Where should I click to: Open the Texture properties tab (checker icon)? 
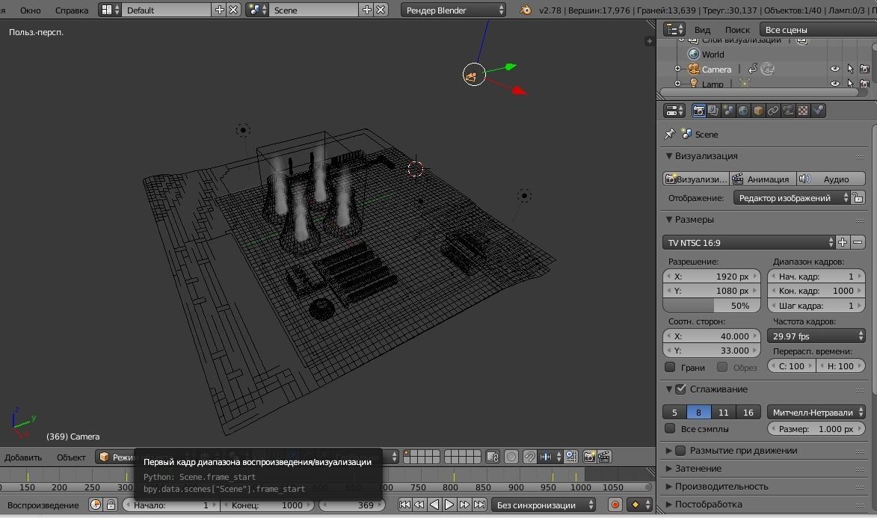point(803,111)
